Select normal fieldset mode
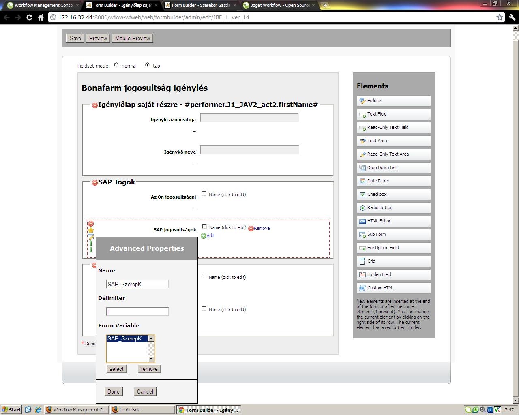The image size is (519, 415). tap(116, 65)
